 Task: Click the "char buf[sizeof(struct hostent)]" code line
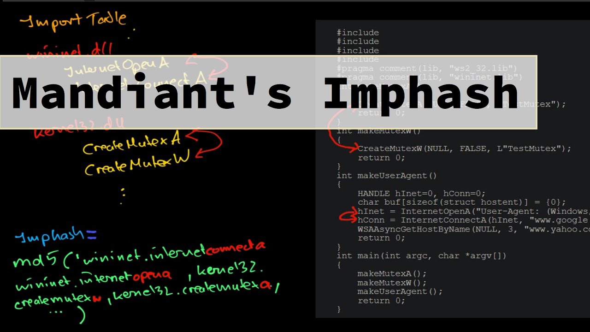(461, 202)
